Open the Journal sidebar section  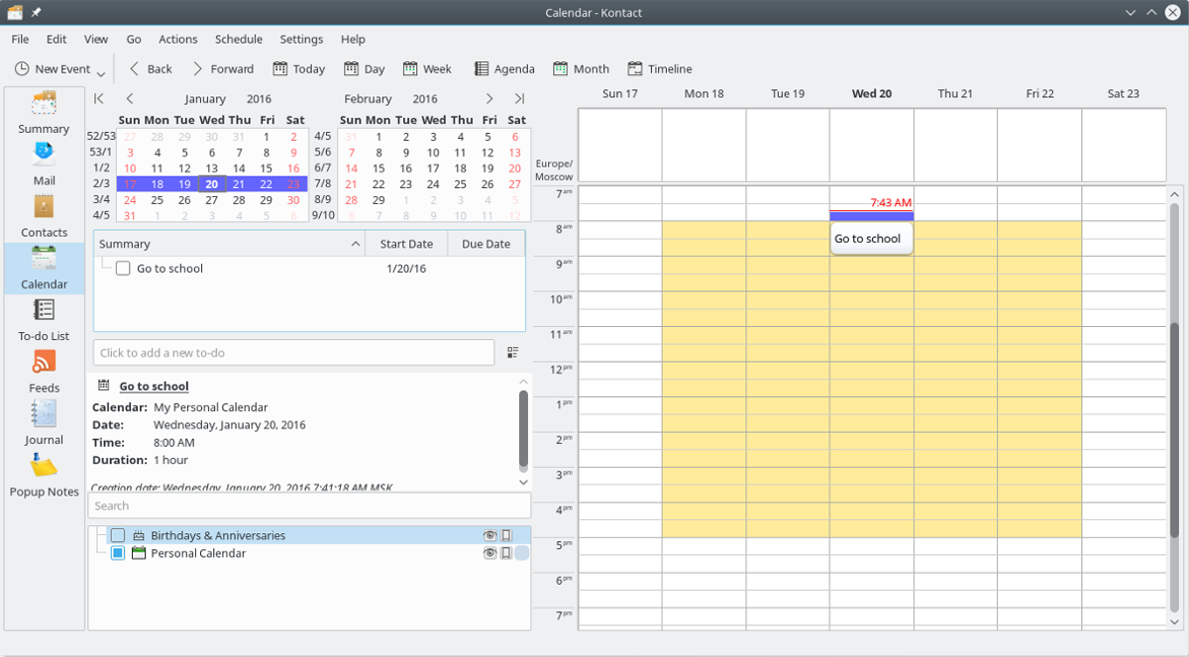click(44, 424)
